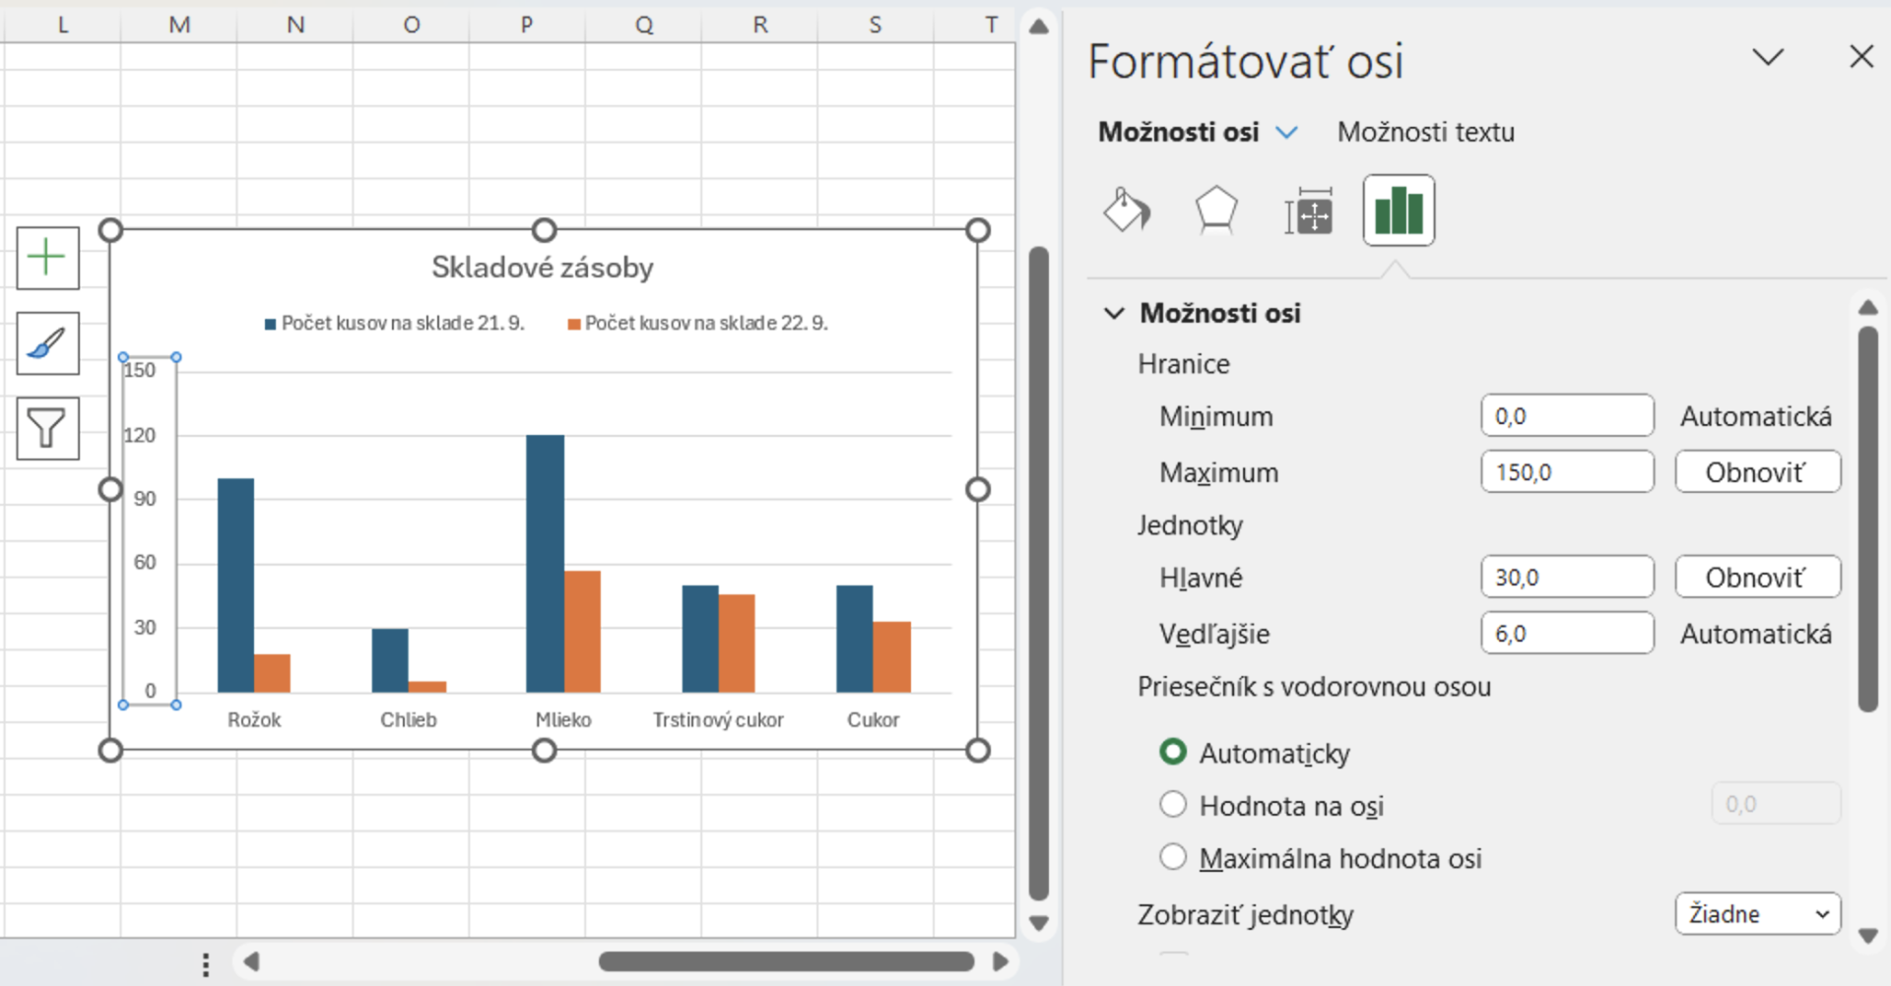Open Zobraziť jednotky dropdown
Image resolution: width=1891 pixels, height=986 pixels.
point(1757,913)
